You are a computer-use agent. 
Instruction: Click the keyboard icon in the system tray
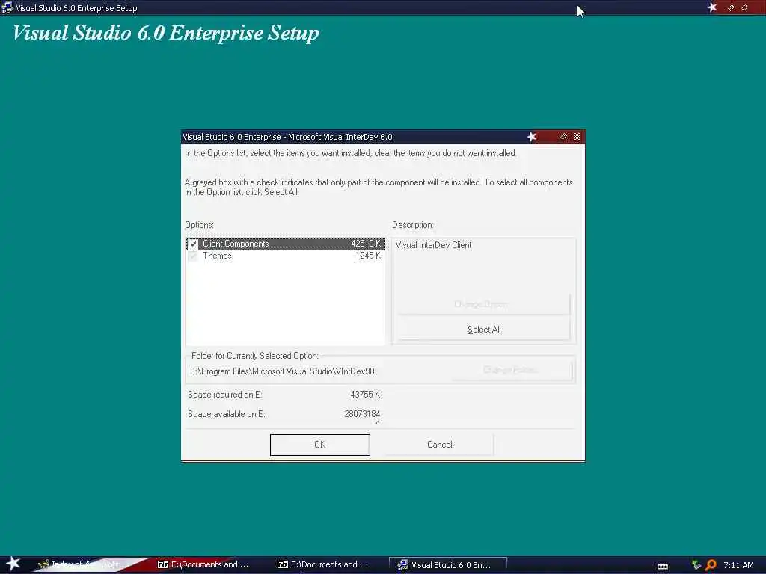[663, 567]
